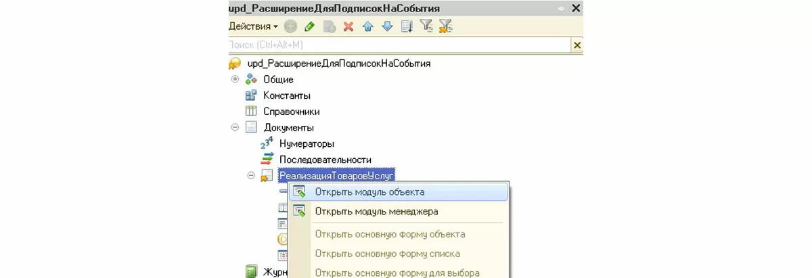812x278 pixels.
Task: Click the funnel filter icon with yellow marker
Action: click(445, 26)
